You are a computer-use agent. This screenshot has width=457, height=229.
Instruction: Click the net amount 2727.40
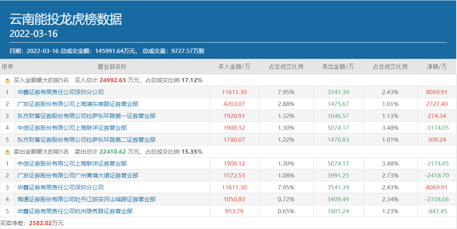pyautogui.click(x=437, y=104)
